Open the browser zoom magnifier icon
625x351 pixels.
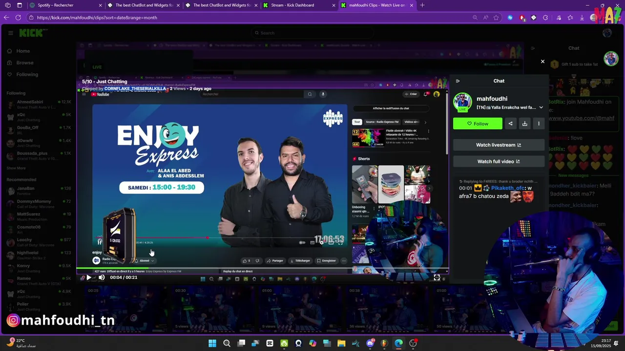[x=475, y=18]
